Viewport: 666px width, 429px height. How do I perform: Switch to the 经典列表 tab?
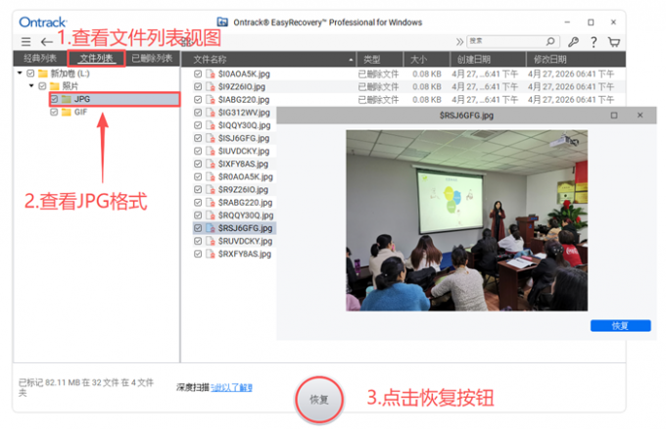[x=40, y=58]
